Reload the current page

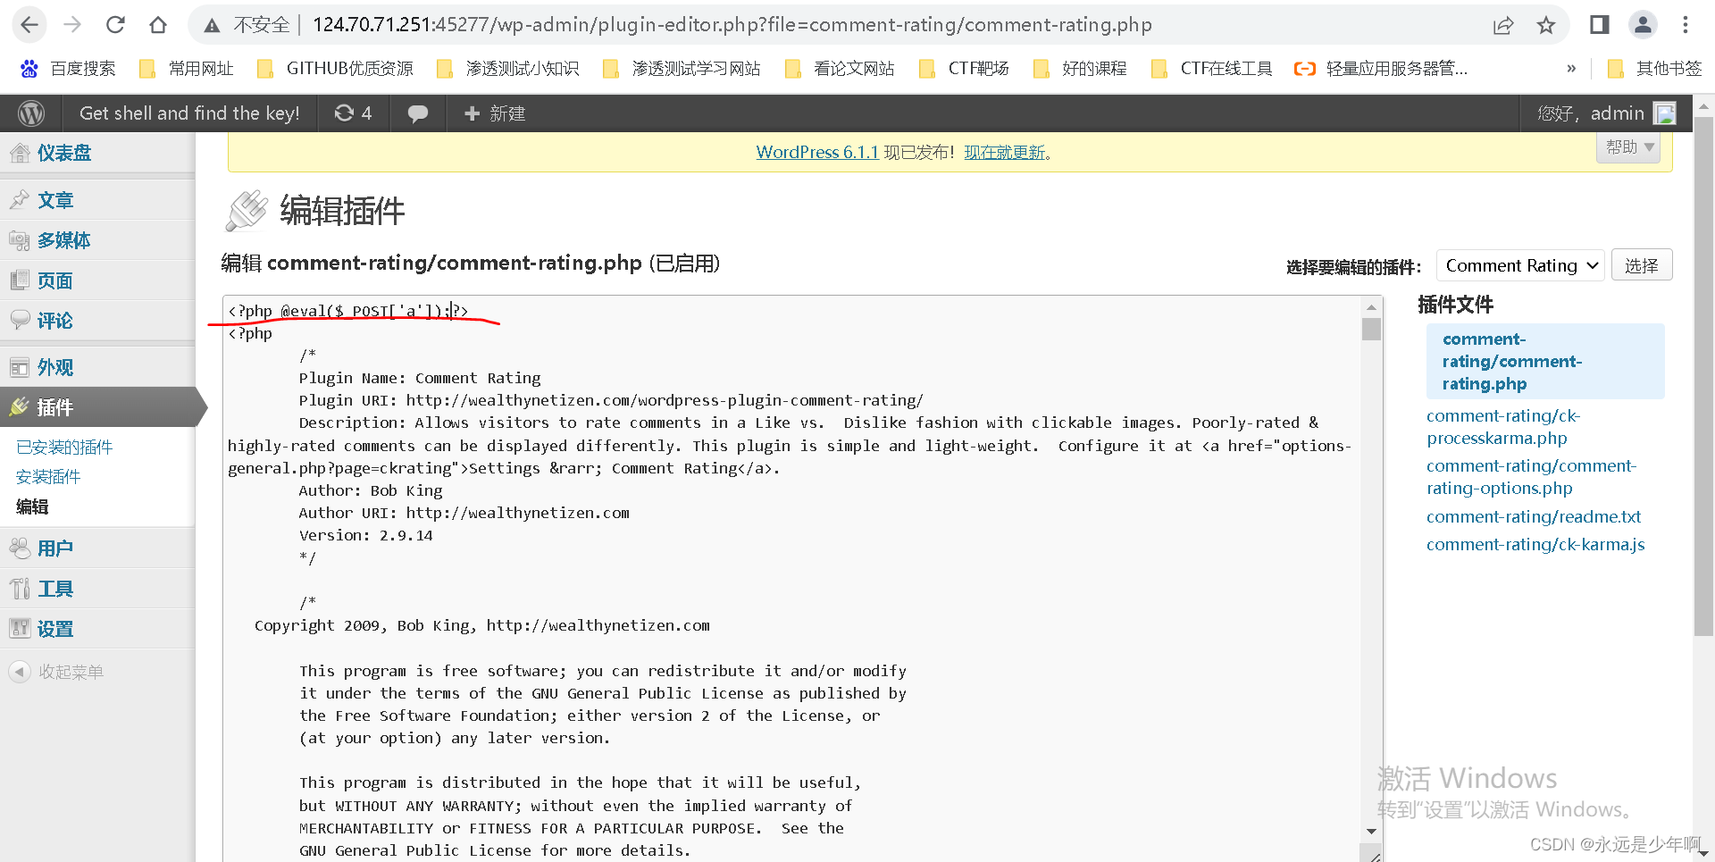tap(115, 25)
